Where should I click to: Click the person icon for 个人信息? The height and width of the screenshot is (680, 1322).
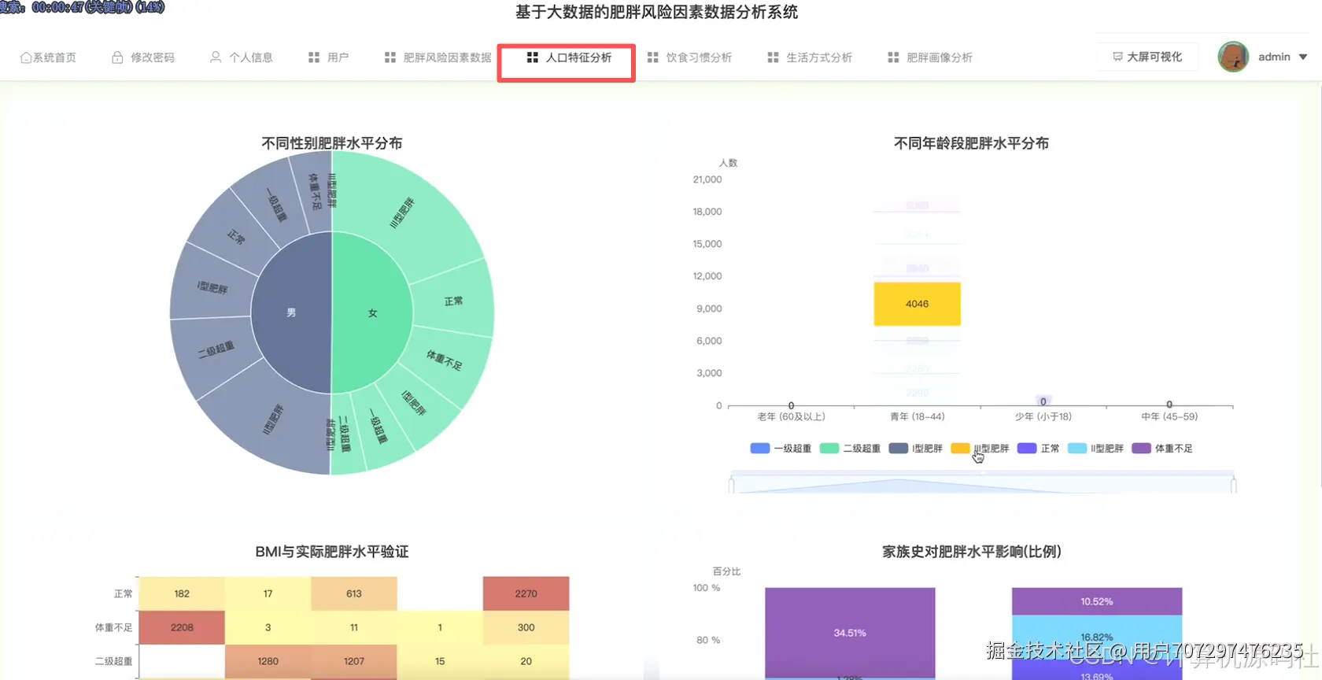[216, 57]
